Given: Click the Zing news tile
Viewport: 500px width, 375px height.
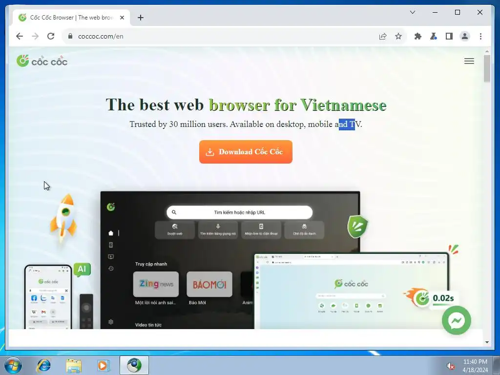Looking at the screenshot, I should [x=156, y=284].
